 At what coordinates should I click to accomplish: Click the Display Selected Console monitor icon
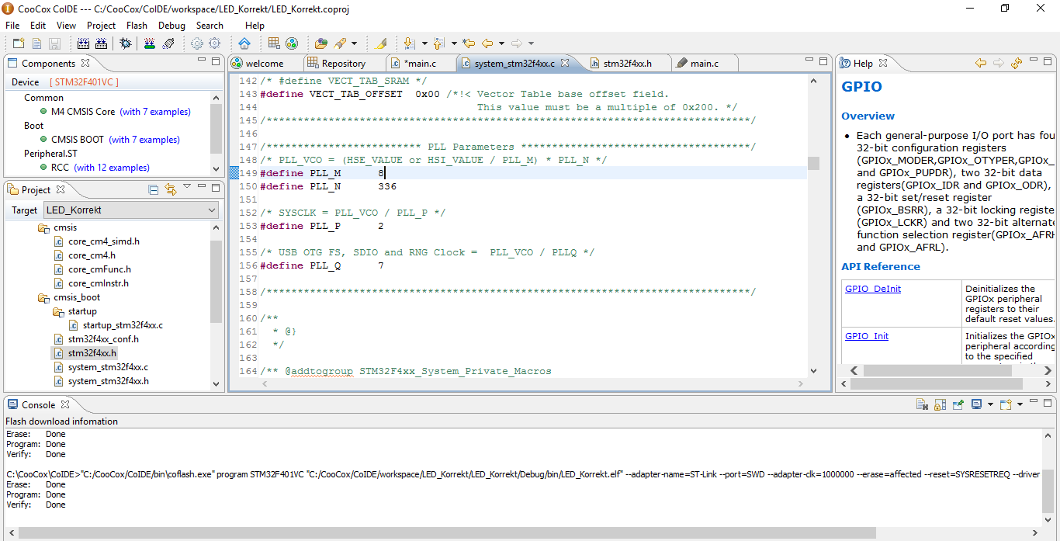point(976,404)
